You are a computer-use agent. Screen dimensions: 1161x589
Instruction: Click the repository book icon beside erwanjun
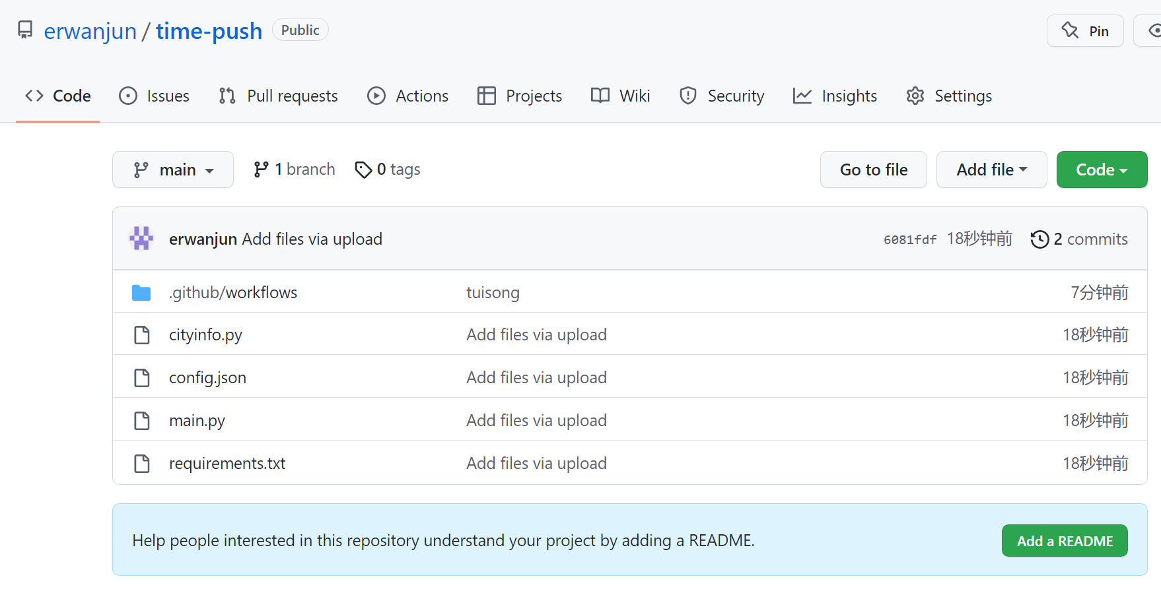(25, 30)
